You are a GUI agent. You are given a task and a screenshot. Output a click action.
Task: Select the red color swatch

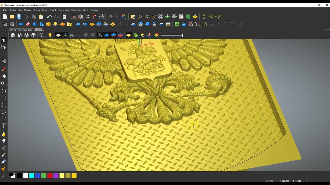coord(50,176)
